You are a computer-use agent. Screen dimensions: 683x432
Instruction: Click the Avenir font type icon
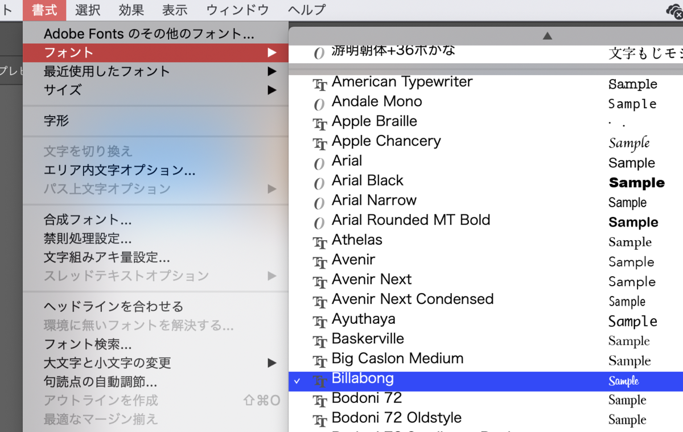[x=320, y=262]
